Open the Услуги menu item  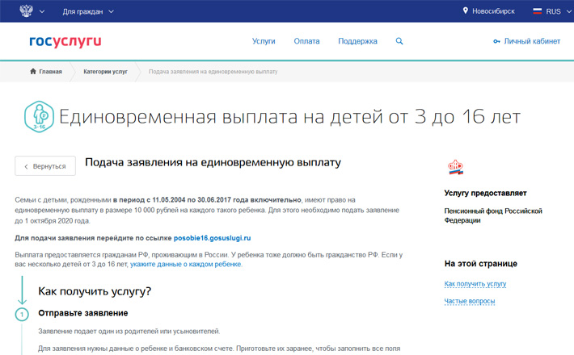point(264,41)
